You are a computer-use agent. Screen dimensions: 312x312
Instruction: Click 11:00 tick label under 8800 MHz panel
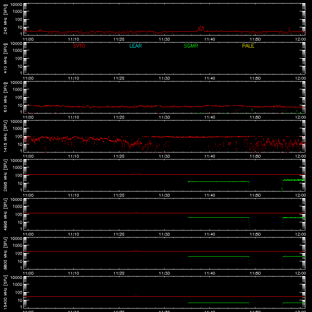click(x=28, y=273)
